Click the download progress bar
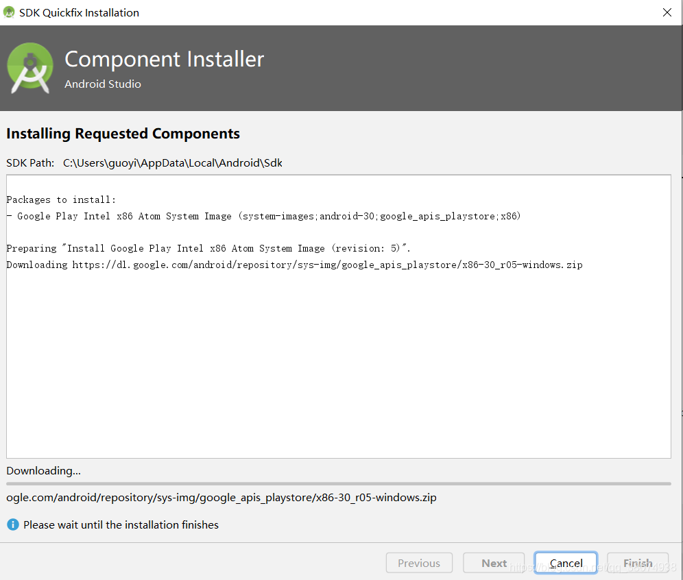The image size is (683, 580). (339, 483)
